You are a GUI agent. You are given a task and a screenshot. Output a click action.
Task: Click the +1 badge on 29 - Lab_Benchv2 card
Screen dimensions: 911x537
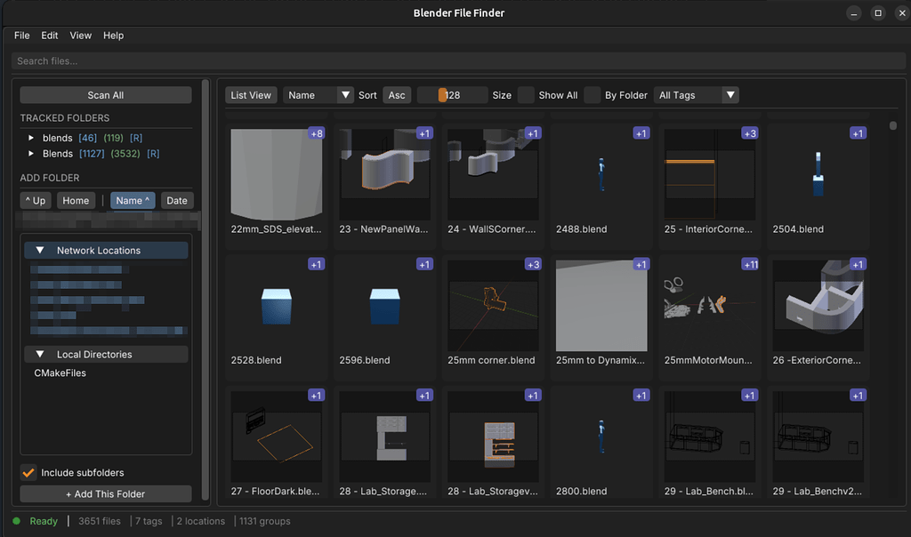[x=858, y=396]
